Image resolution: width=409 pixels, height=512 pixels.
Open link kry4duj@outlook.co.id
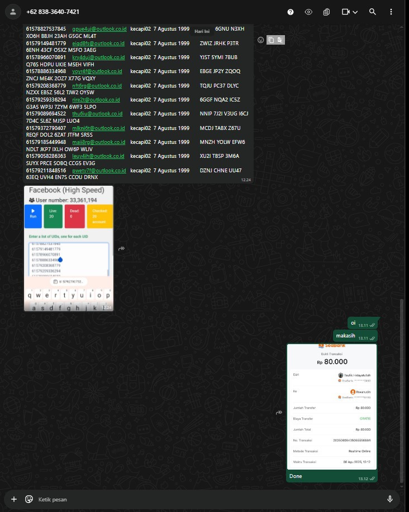click(98, 57)
